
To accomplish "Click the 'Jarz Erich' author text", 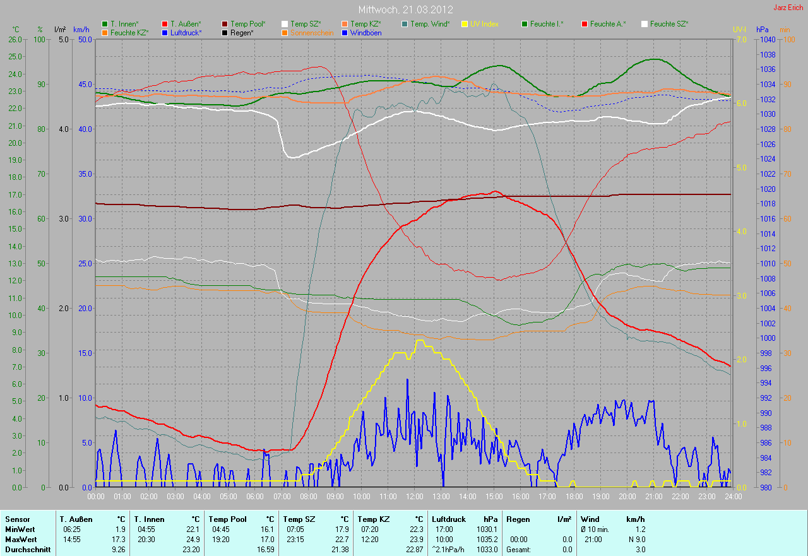I will 788,7.
